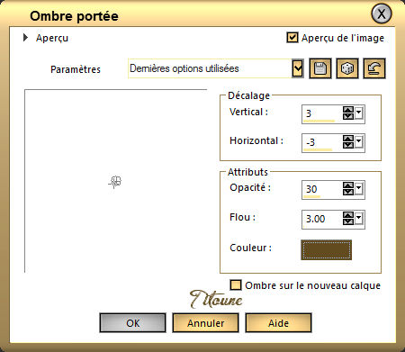Open the Paramètres presets dropdown arrow
The image size is (405, 352).
(298, 68)
